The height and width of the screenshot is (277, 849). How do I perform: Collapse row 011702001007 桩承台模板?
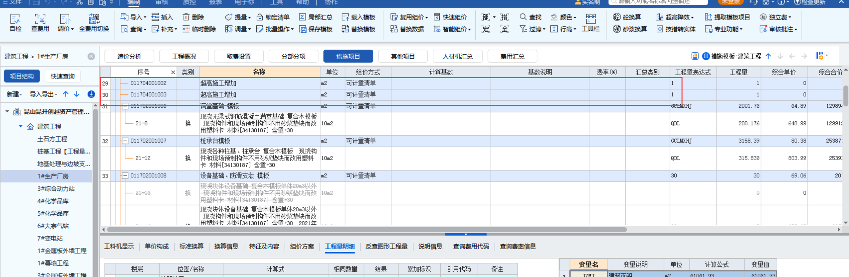point(125,141)
